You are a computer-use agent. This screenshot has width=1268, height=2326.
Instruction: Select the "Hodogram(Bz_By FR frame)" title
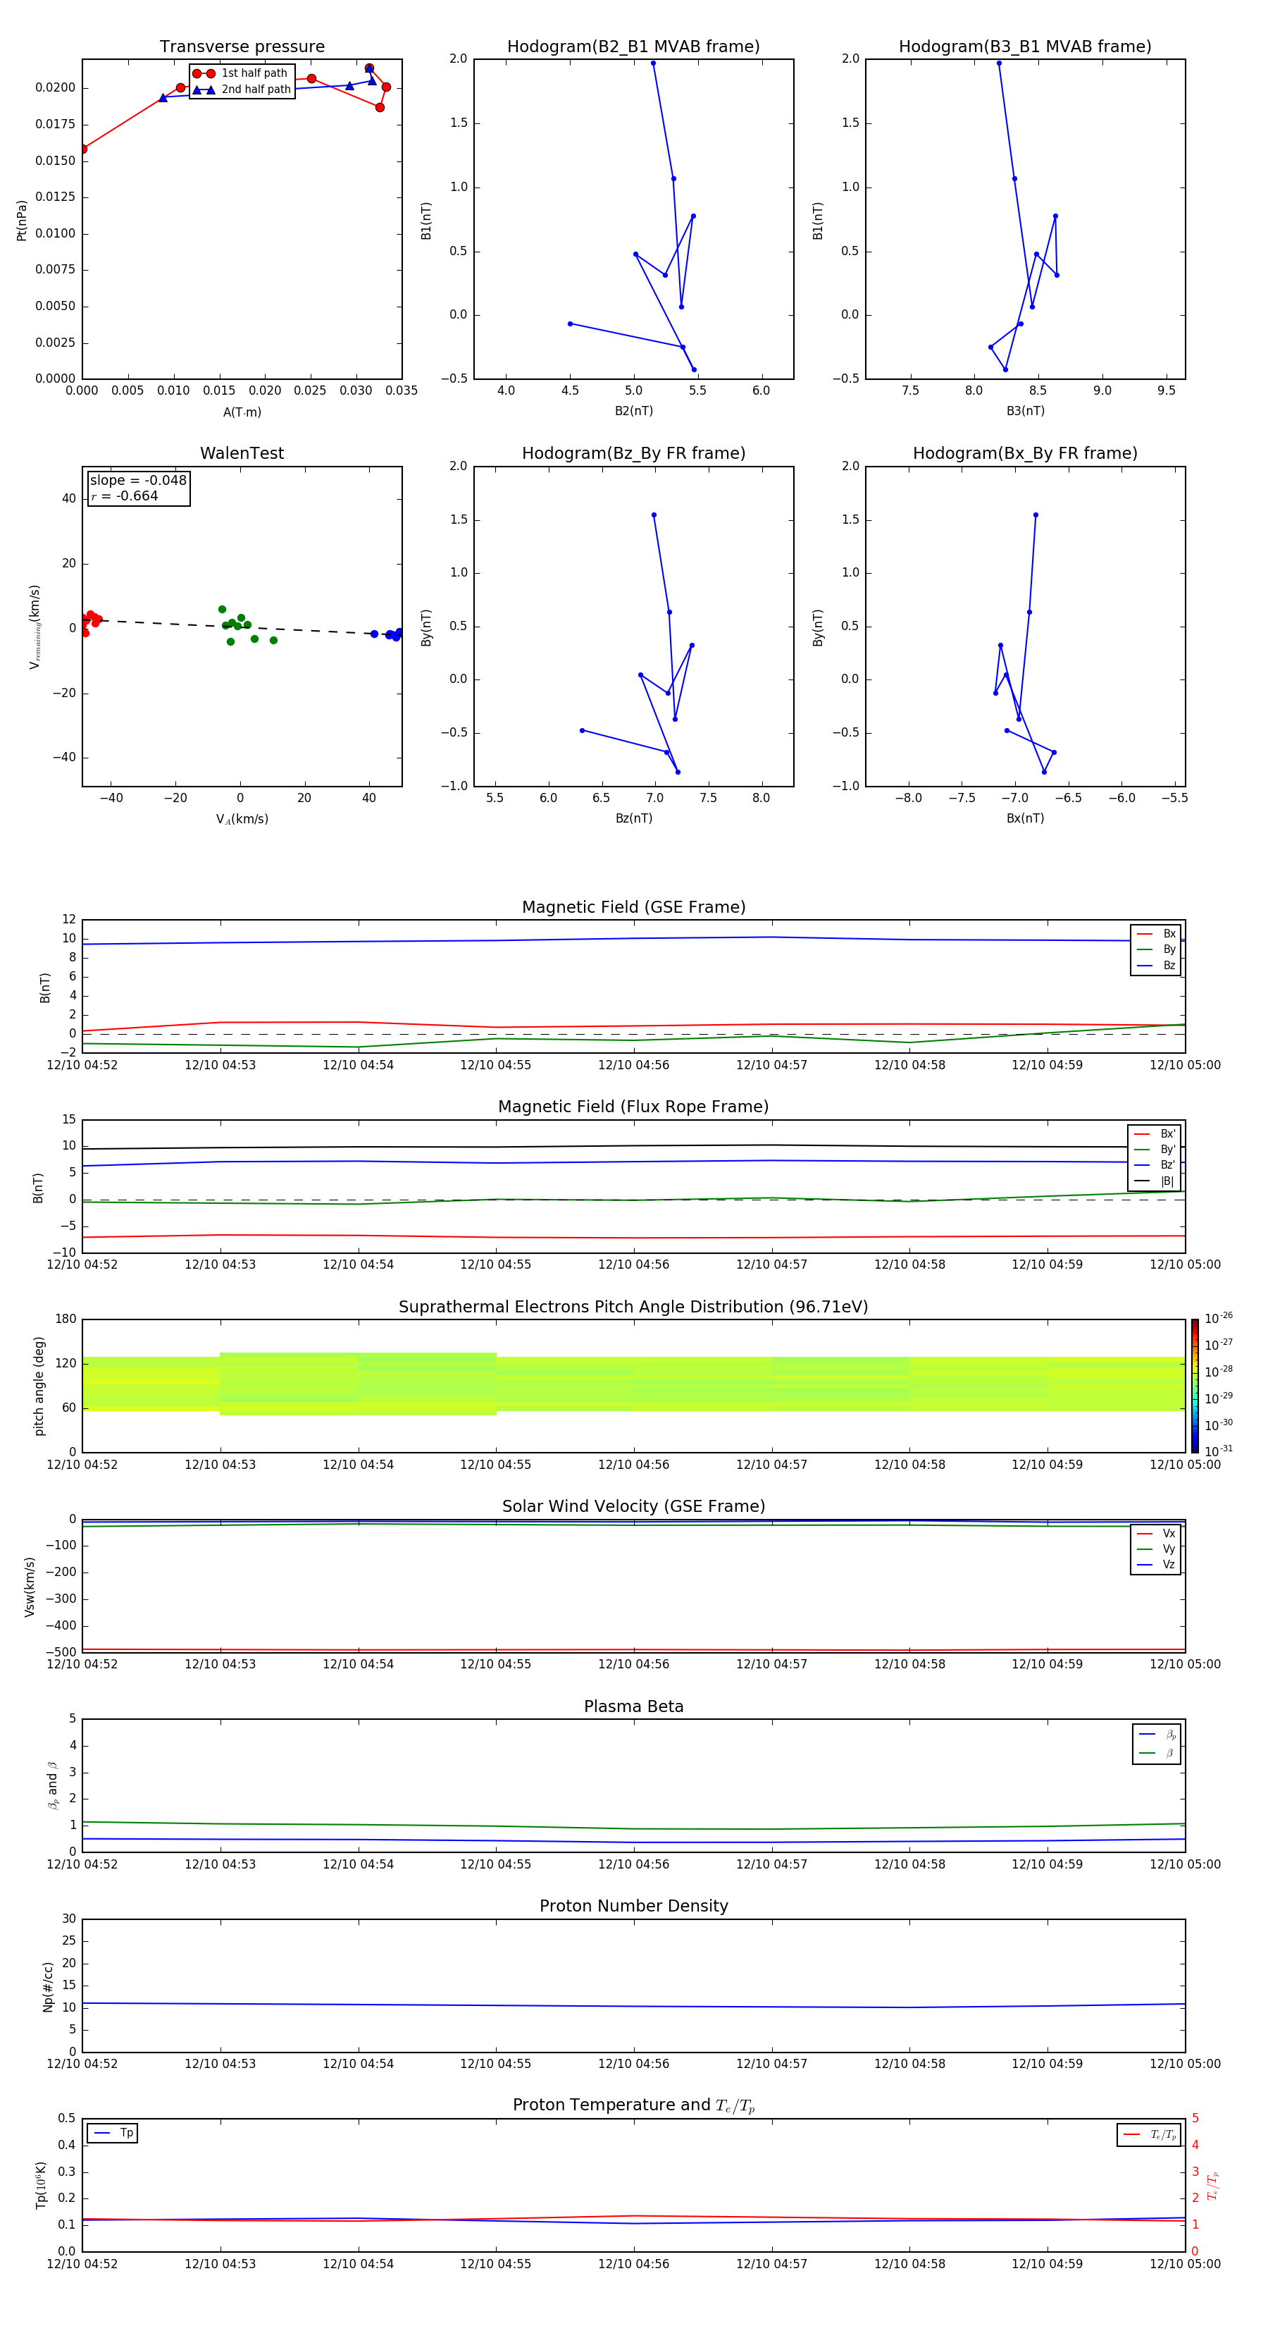click(x=633, y=453)
